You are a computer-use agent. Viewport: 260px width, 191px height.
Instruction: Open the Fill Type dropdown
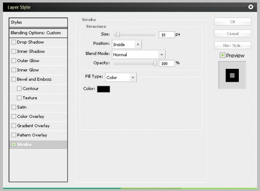coord(121,77)
